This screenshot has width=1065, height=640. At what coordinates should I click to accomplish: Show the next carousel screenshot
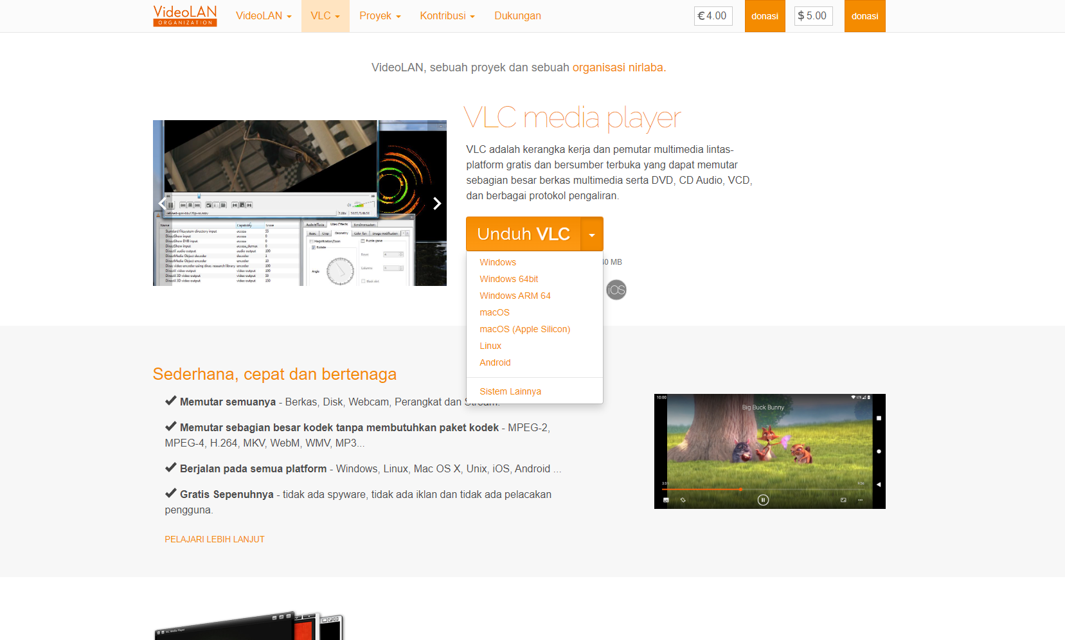437,203
